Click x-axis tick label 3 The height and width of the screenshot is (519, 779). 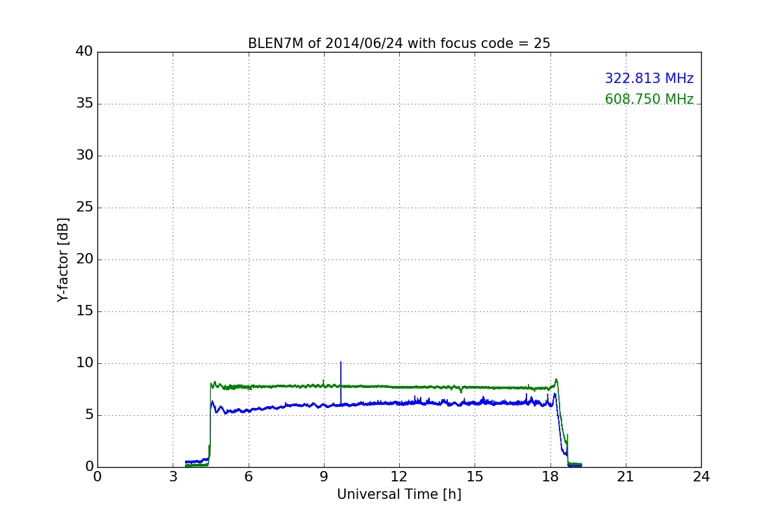pyautogui.click(x=173, y=477)
